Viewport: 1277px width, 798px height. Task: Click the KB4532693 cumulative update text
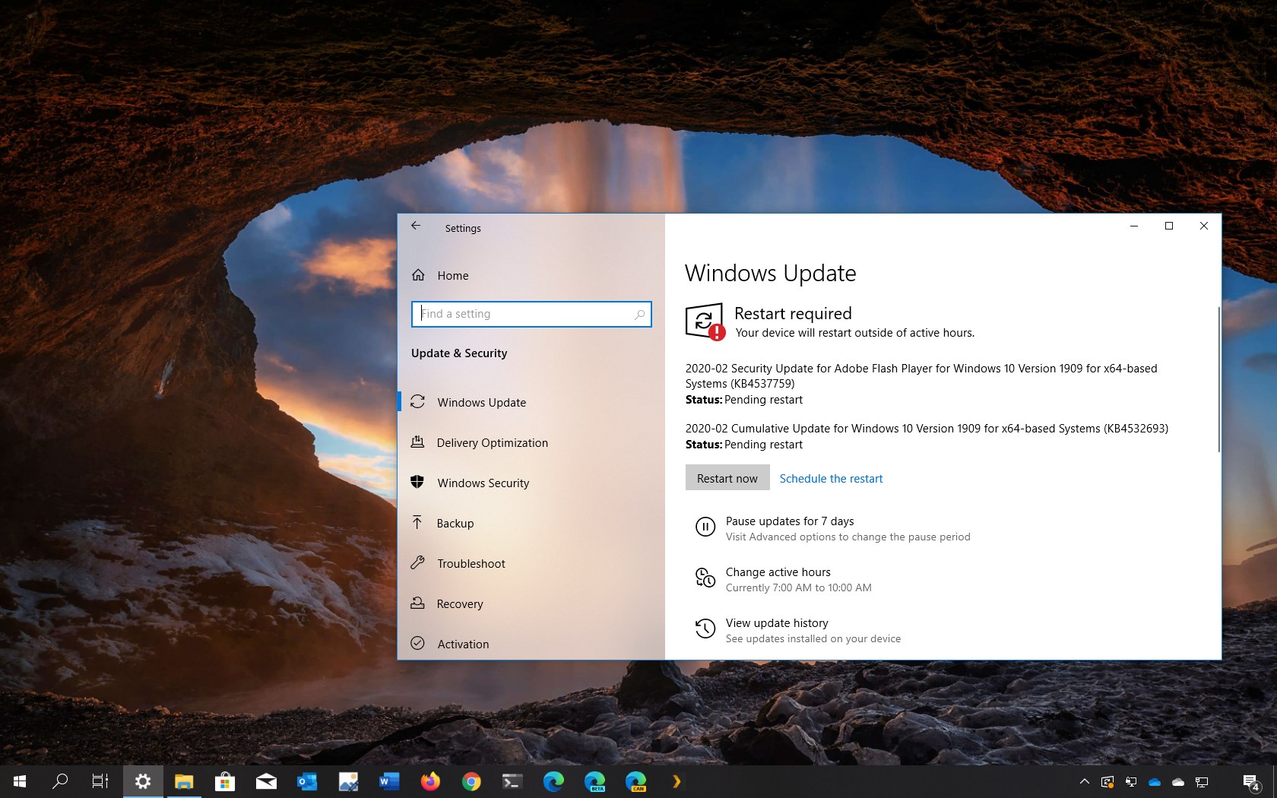[x=927, y=429]
